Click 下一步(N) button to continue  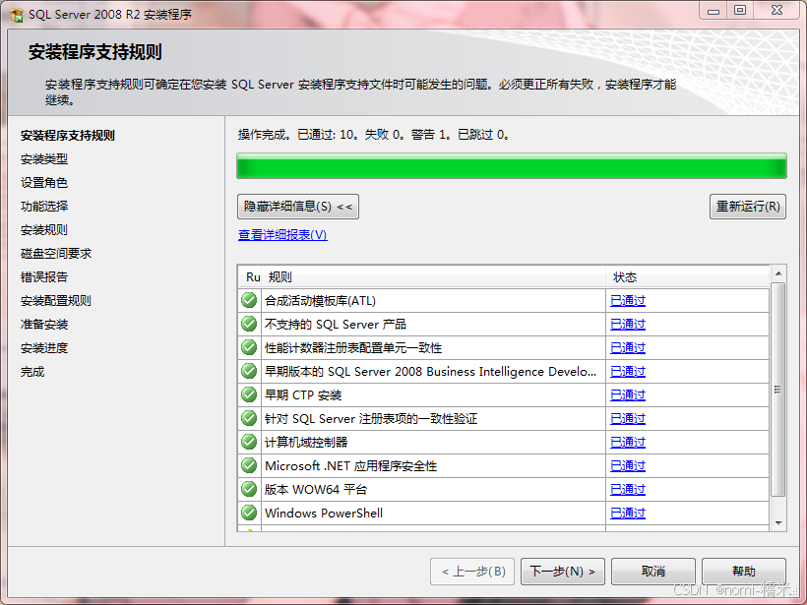click(x=563, y=572)
